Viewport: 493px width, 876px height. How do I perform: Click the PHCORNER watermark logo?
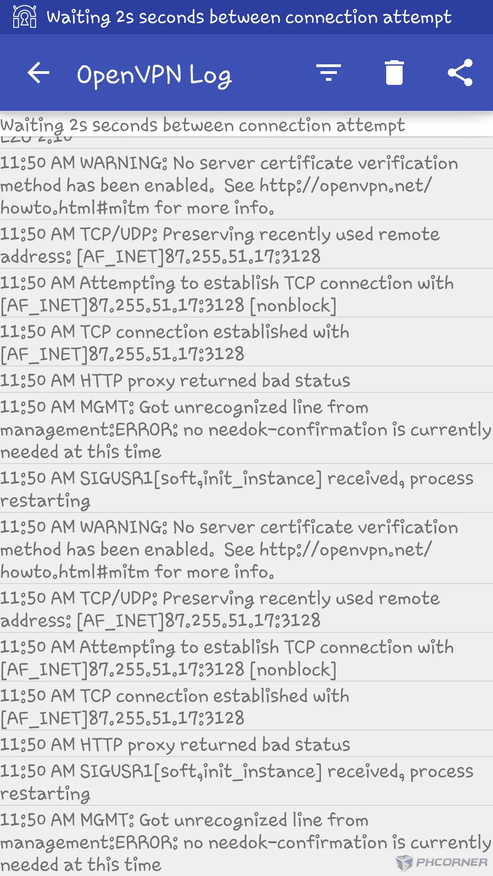click(x=442, y=862)
